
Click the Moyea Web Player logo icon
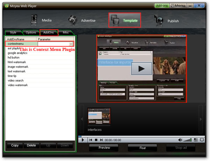7,6
